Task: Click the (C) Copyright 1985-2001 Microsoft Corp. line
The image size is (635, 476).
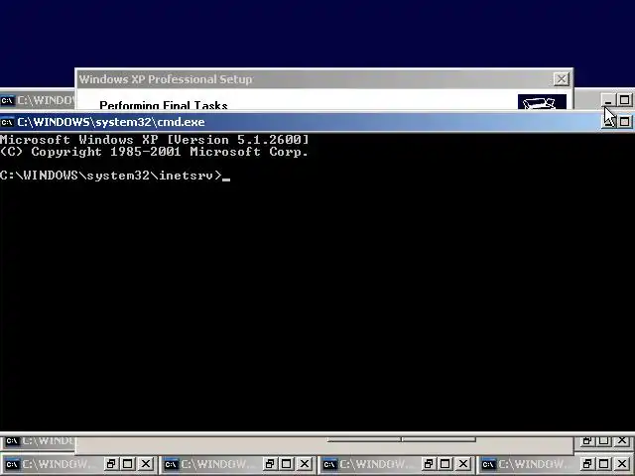Action: 155,152
